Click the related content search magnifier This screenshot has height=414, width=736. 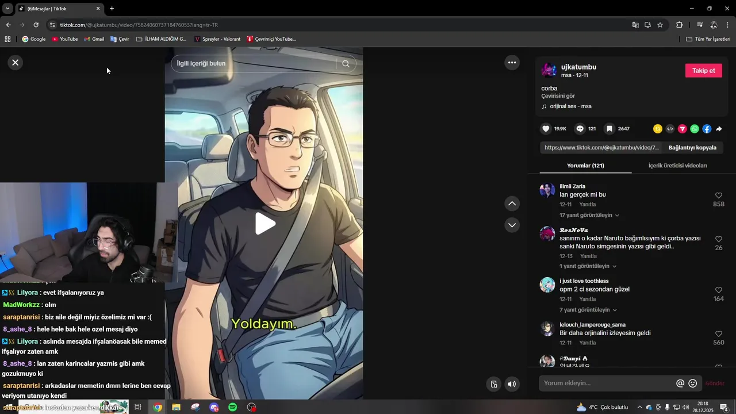346,63
